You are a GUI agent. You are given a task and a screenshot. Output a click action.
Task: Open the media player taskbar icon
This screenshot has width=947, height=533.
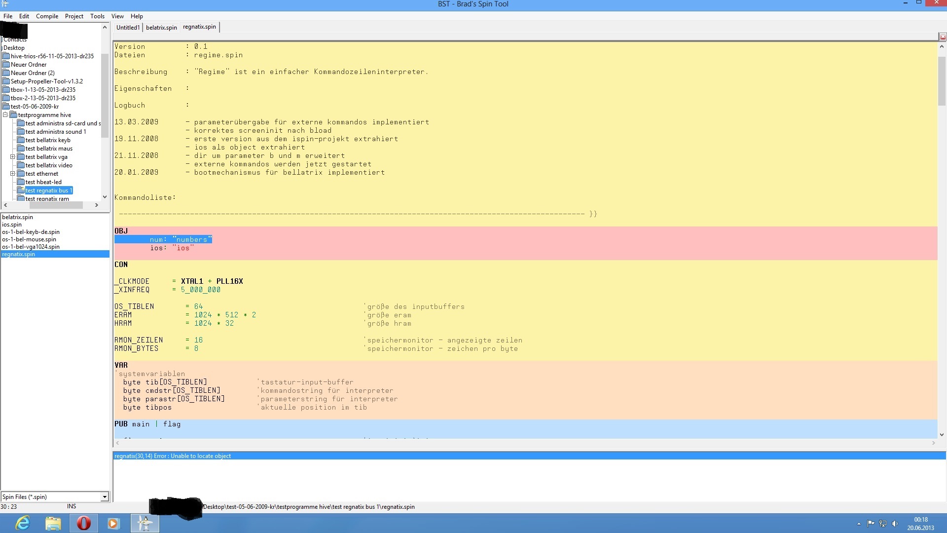113,523
